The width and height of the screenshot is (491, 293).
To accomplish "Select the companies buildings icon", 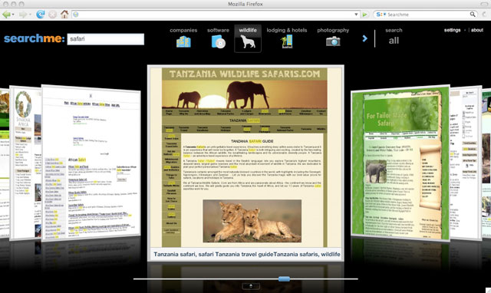I will click(183, 41).
